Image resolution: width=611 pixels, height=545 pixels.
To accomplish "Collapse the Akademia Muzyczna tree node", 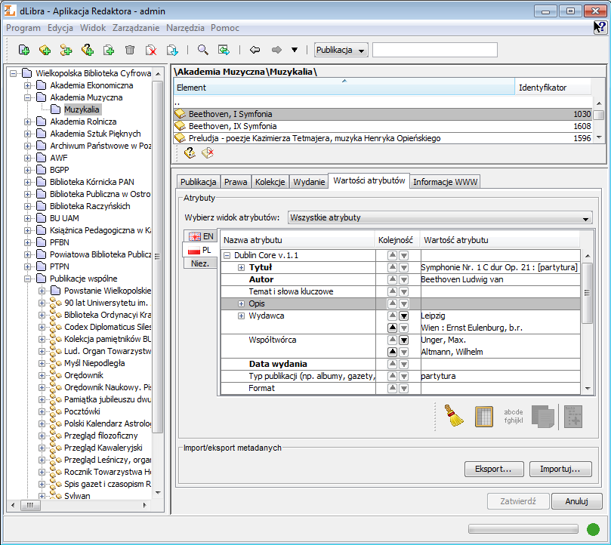I will [27, 98].
